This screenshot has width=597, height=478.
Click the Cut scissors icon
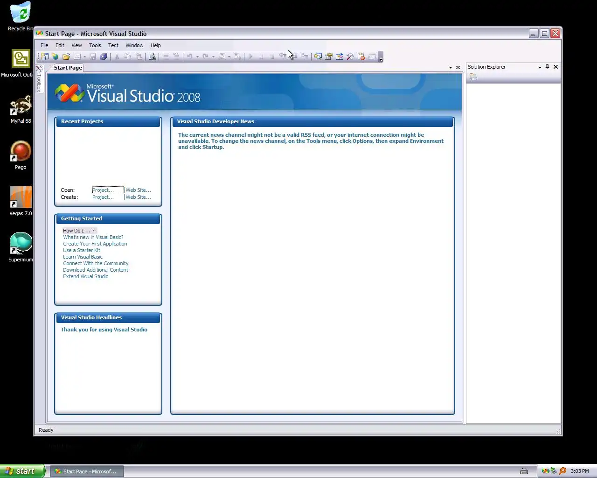(117, 56)
